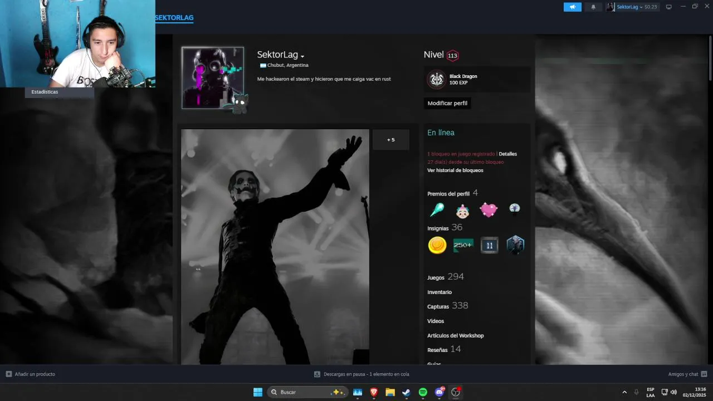The image size is (713, 401).
Task: Open the profile name dropdown arrow next to SektorLag
Action: 302,56
